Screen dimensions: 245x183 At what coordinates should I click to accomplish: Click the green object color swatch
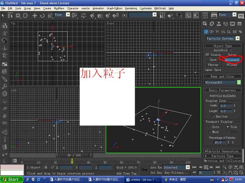coord(239,82)
